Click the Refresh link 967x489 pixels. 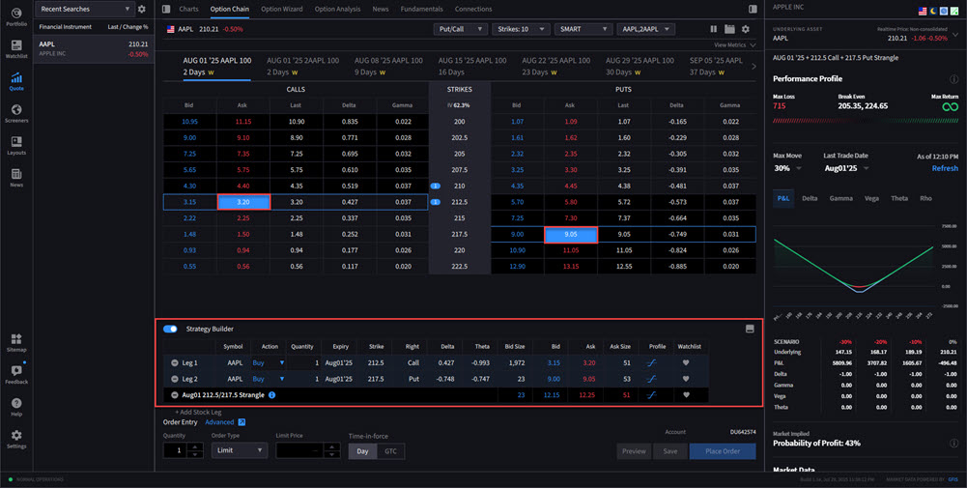point(945,168)
